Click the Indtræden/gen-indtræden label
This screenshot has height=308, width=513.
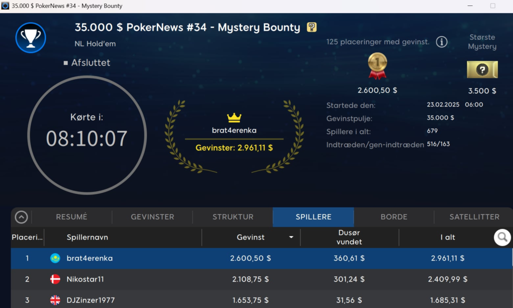375,144
